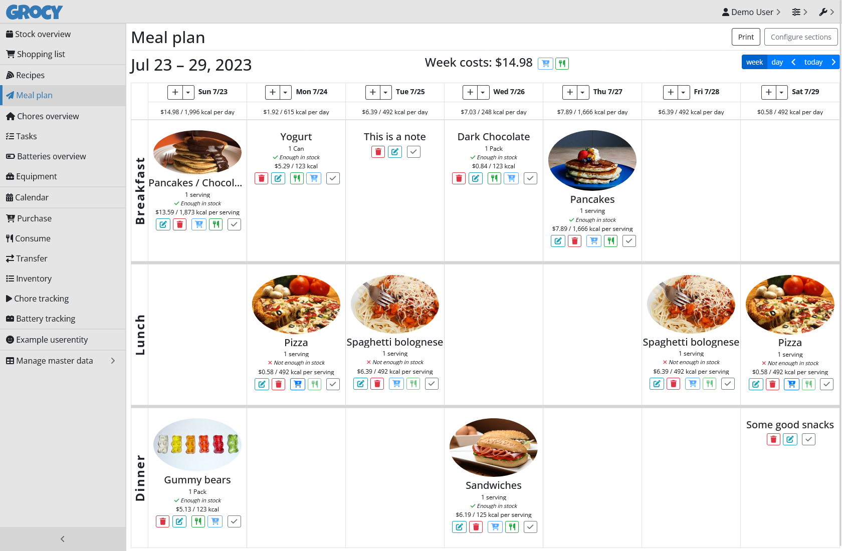Click the Print button
842x551 pixels.
[746, 37]
